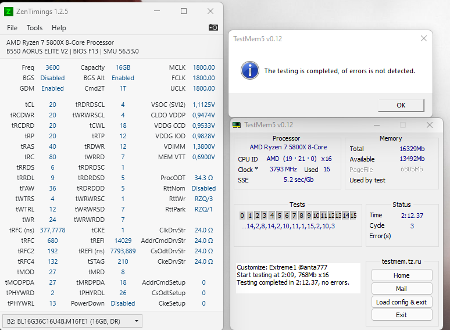Click the MCLK value 1800.00

203,67
